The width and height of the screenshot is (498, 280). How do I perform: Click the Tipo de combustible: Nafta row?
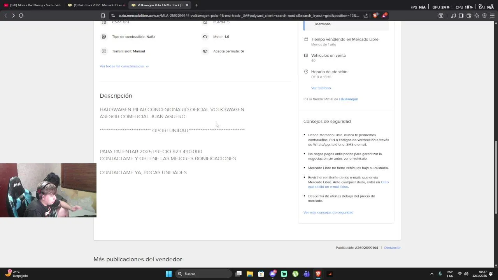tap(128, 37)
